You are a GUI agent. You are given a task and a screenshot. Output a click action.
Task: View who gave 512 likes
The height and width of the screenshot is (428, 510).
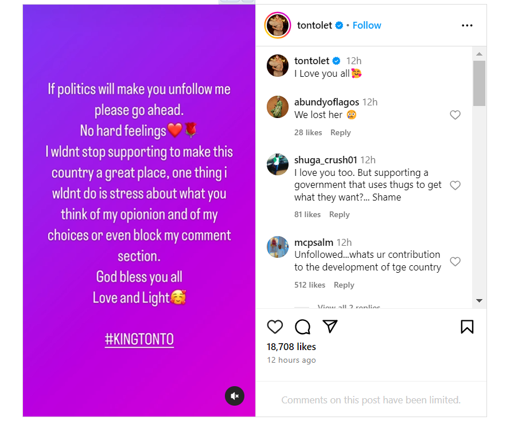tap(310, 285)
